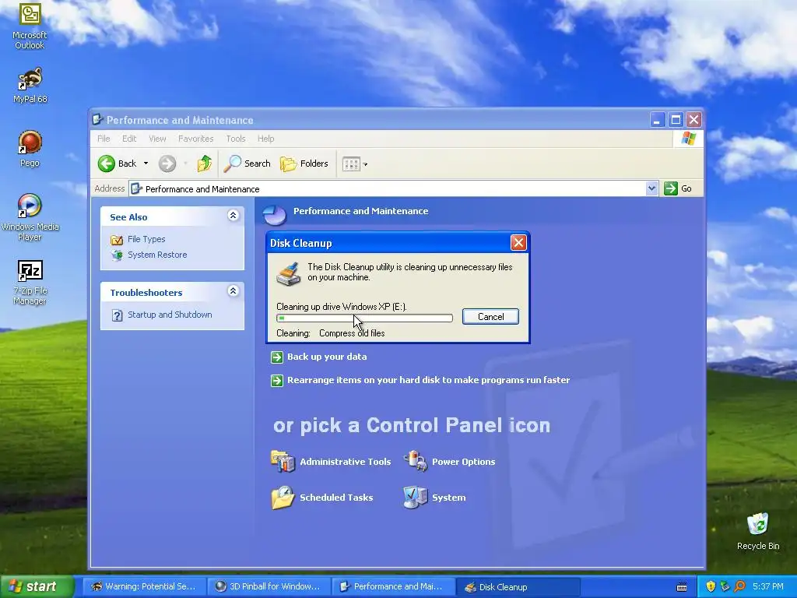Click the window title bar icon
The image size is (797, 598).
tap(97, 120)
